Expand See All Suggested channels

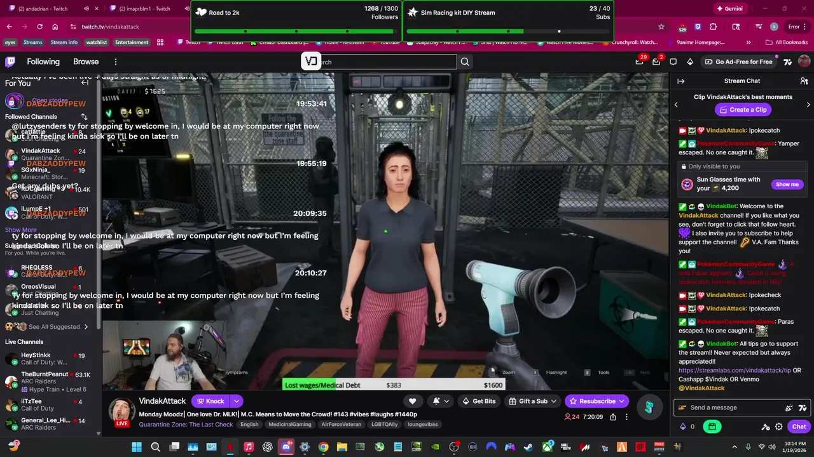tap(47, 327)
